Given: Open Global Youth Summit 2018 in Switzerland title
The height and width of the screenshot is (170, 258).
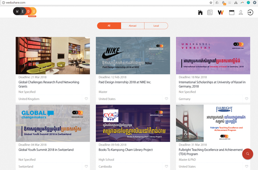Looking at the screenshot, I should pyautogui.click(x=46, y=150).
